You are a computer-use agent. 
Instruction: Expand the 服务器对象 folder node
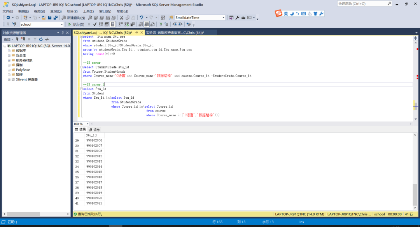pos(9,60)
